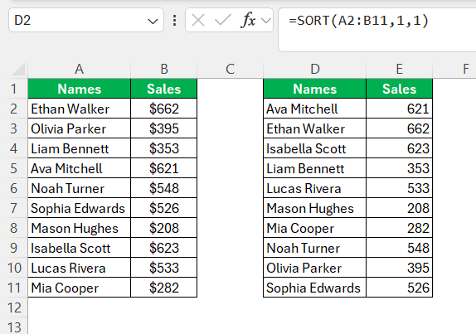Image resolution: width=476 pixels, height=334 pixels.
Task: Select the $548 sales cell
Action: (164, 188)
